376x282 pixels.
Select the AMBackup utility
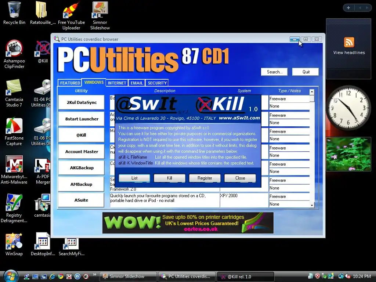click(81, 184)
